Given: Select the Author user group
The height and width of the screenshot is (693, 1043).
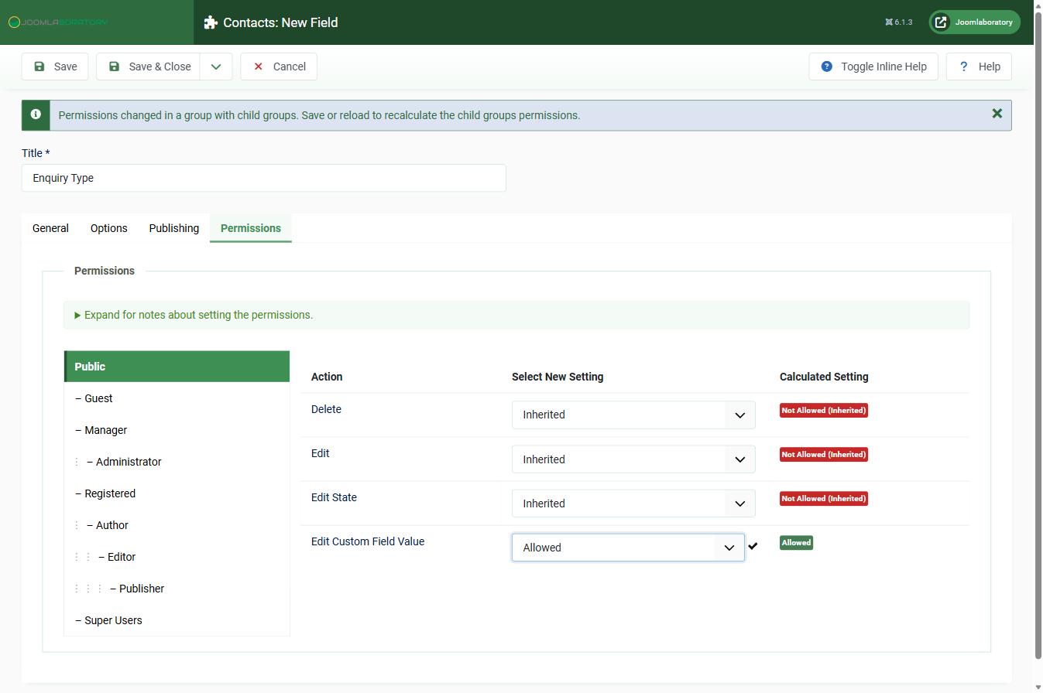Looking at the screenshot, I should 177,525.
